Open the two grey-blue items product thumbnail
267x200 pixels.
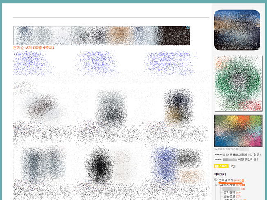[43, 164]
